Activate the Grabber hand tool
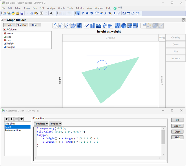Viewport: 186px width, 166px height. (x=97, y=13)
